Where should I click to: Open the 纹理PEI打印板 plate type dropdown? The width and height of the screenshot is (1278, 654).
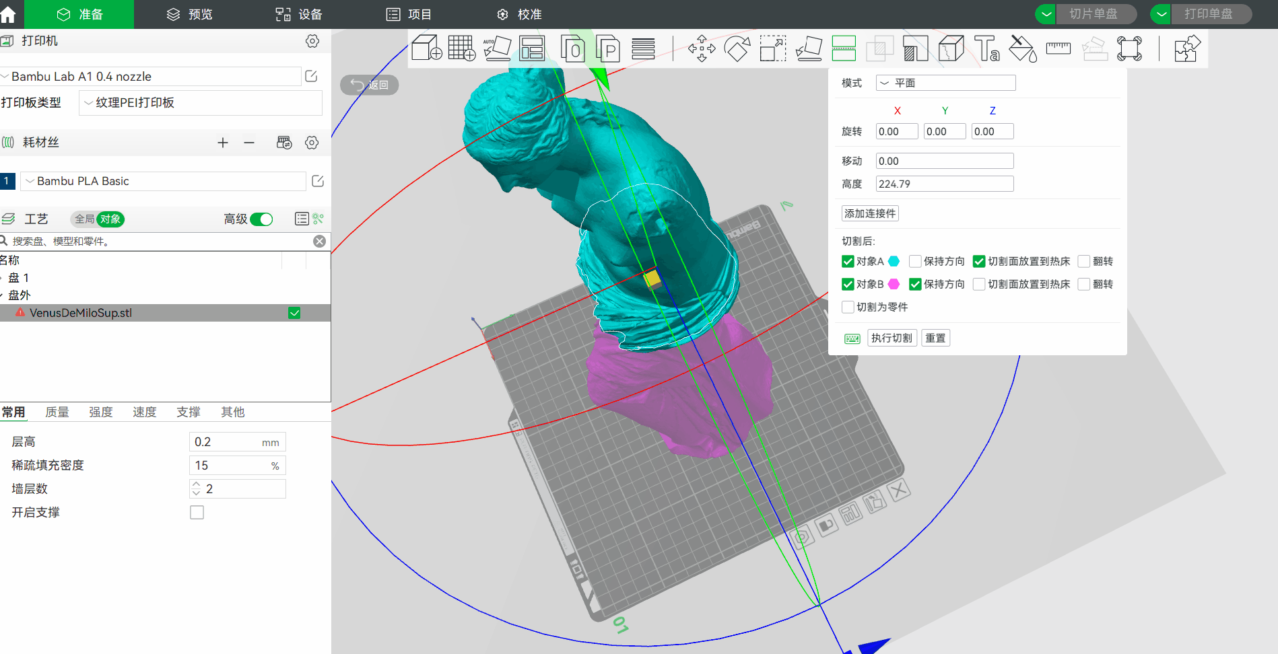201,103
